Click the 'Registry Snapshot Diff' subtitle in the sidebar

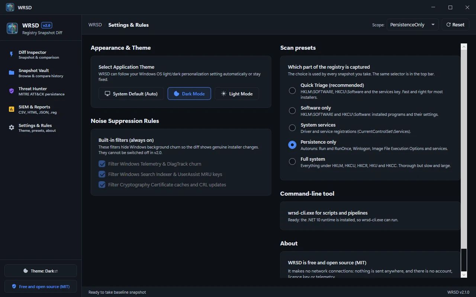[42, 33]
